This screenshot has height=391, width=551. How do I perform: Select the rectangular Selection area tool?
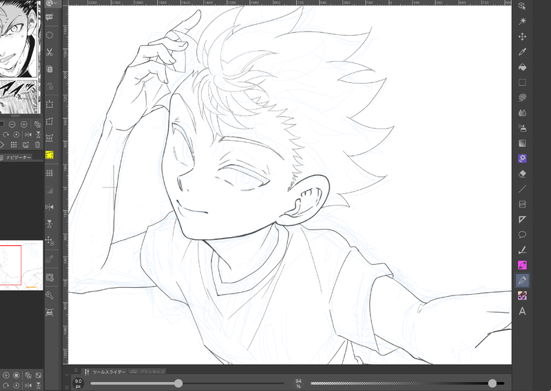coord(522,82)
